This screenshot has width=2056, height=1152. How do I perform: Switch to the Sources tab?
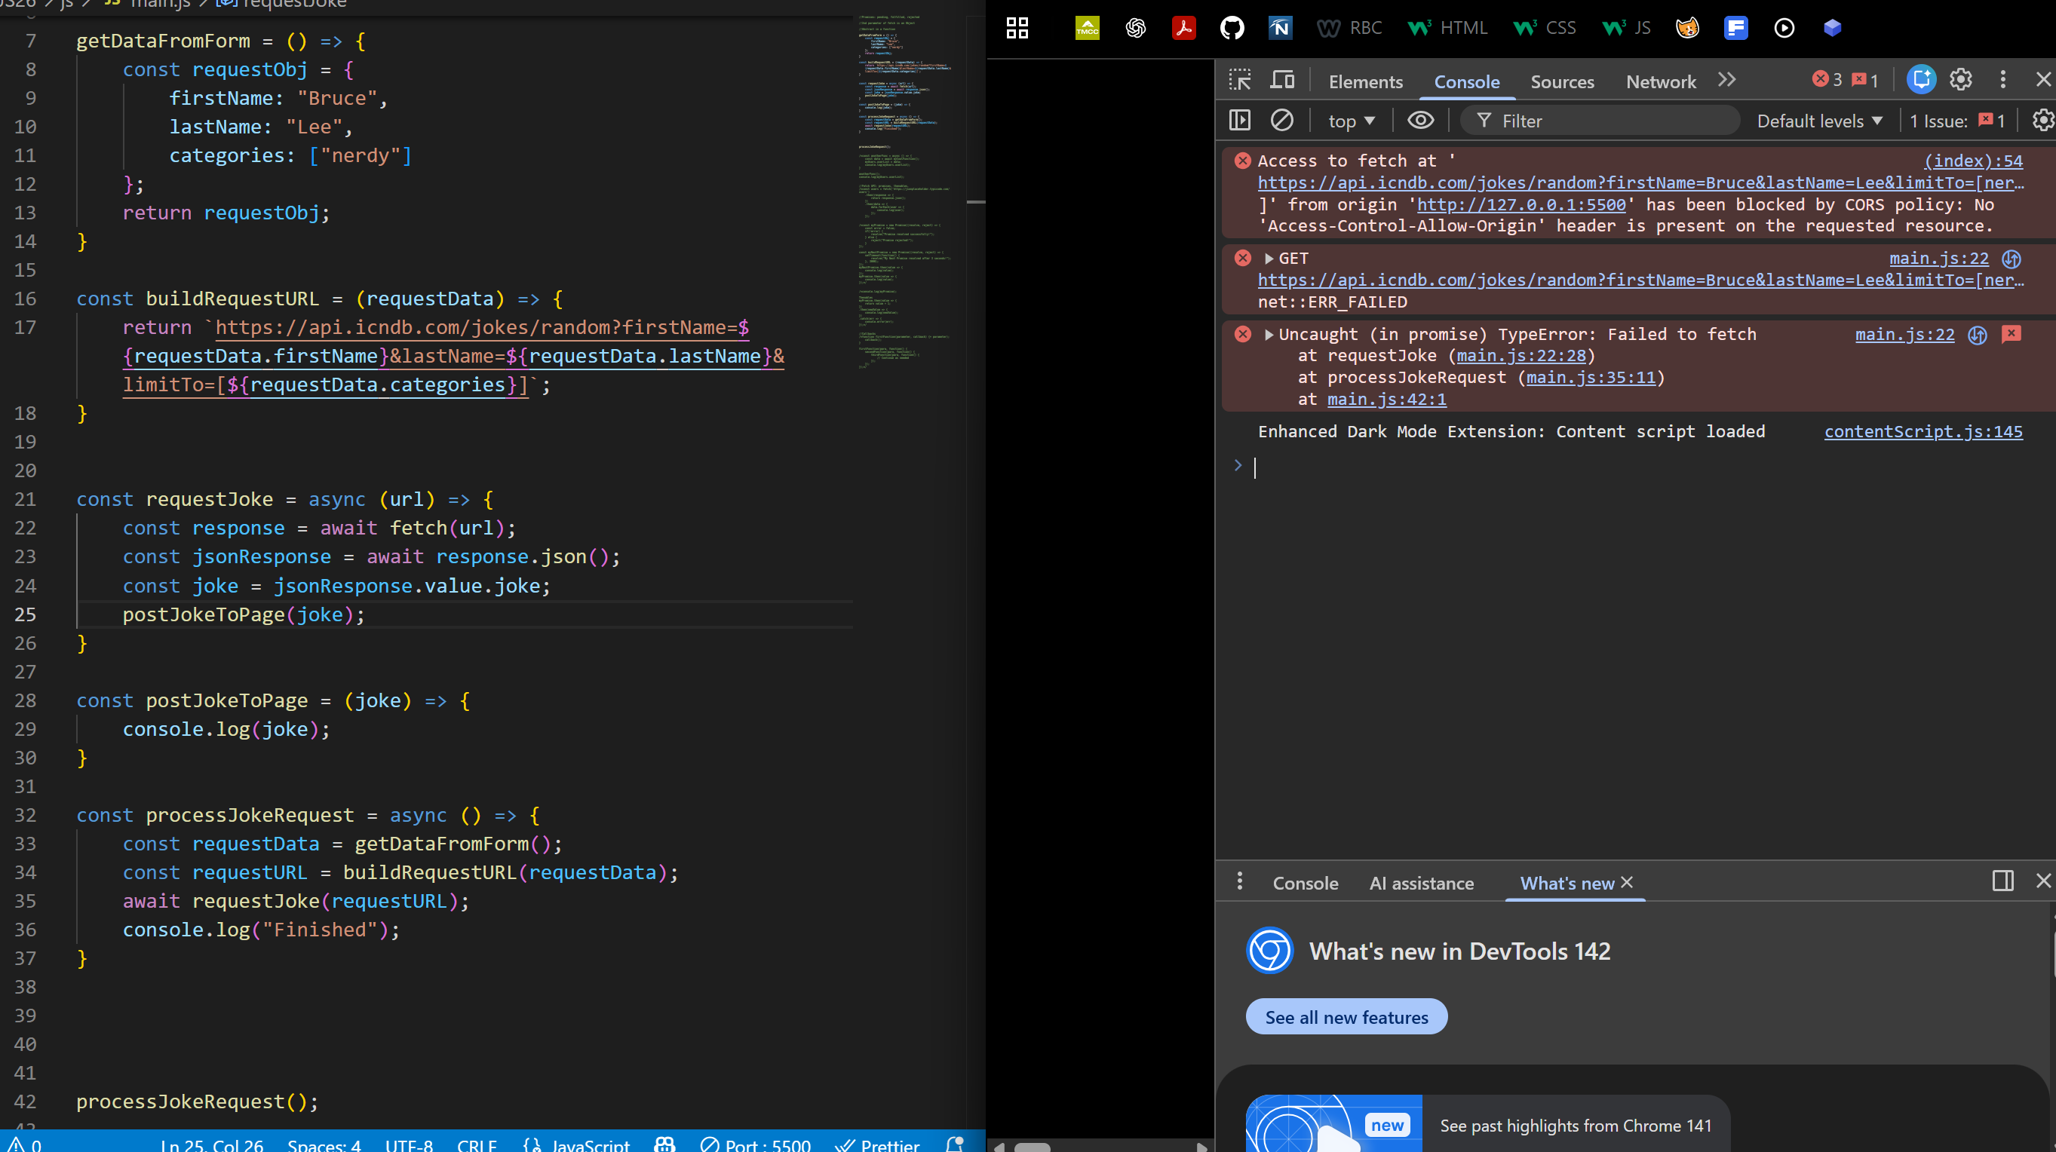click(1562, 81)
